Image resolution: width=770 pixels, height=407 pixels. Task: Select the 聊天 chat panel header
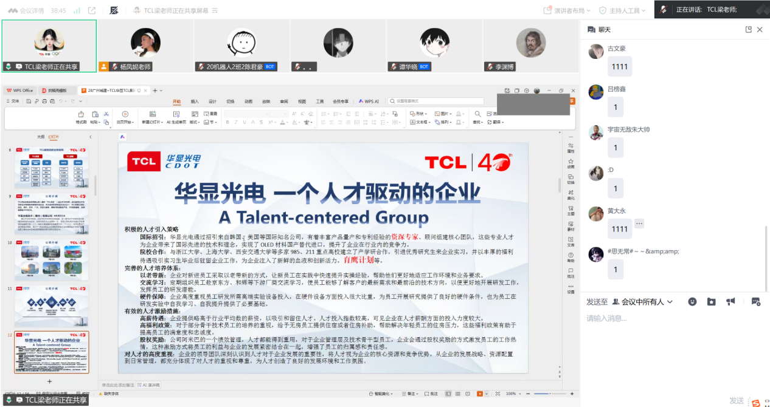(604, 29)
